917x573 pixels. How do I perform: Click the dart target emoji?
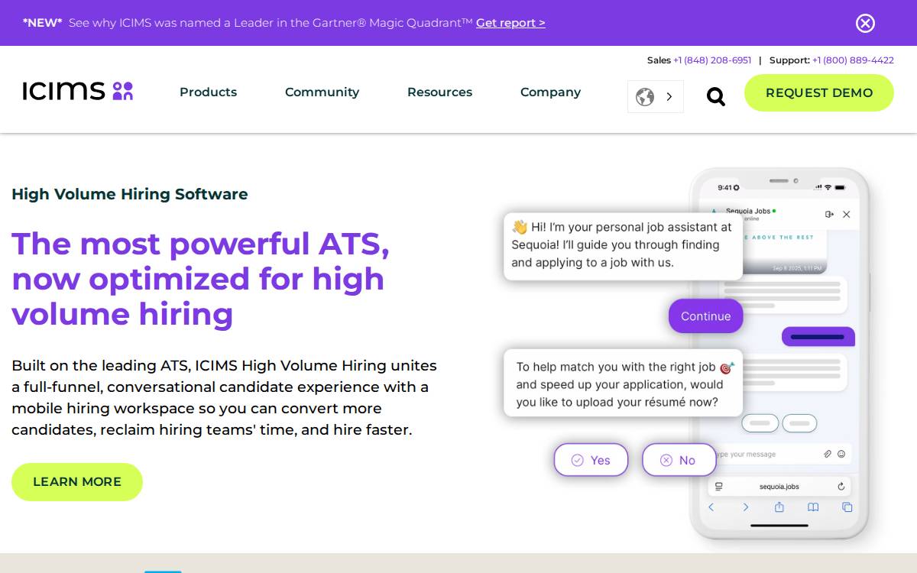coord(727,367)
